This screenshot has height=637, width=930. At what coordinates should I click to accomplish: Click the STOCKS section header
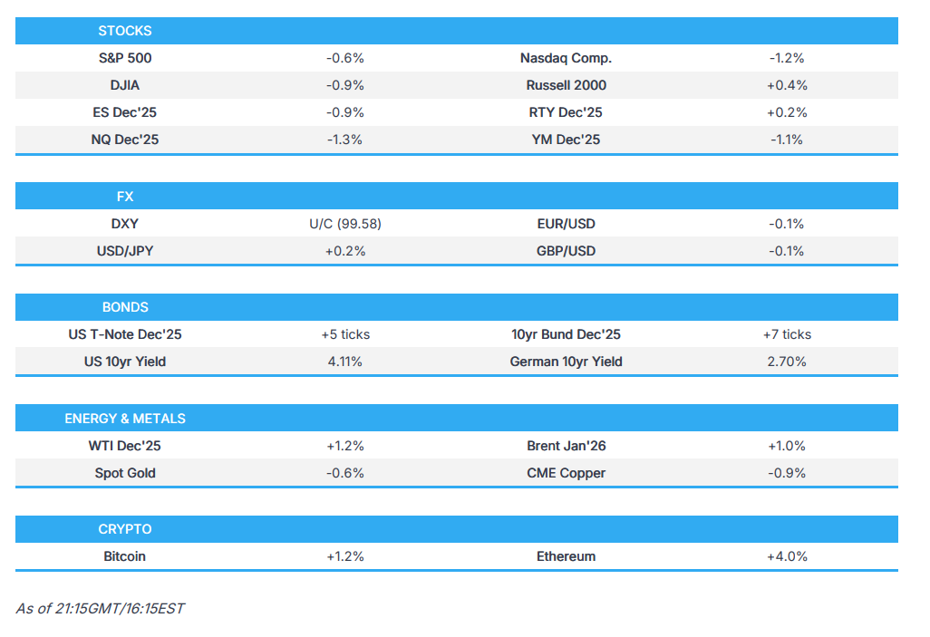(125, 31)
